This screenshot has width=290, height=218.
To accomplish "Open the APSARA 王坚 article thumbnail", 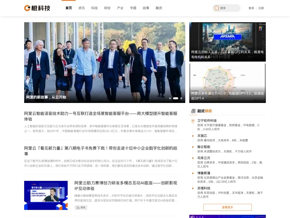I will pyautogui.click(x=228, y=42).
